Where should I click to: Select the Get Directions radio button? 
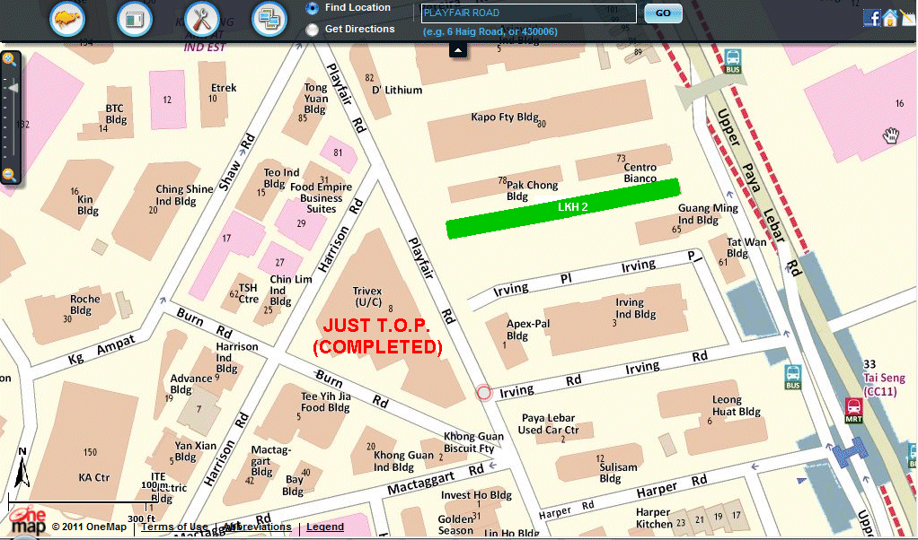pyautogui.click(x=312, y=30)
